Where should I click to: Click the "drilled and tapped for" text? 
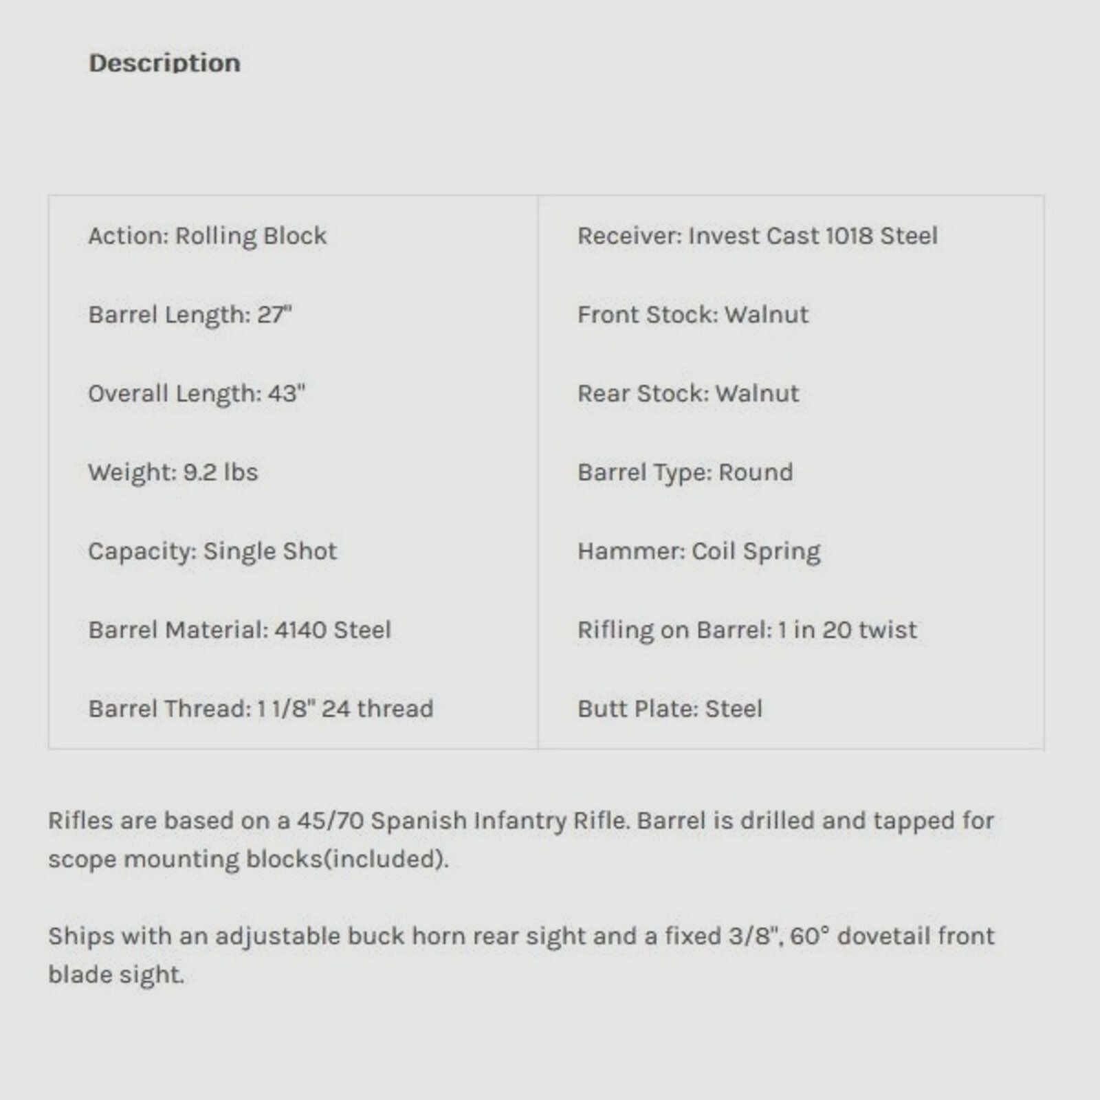[866, 820]
